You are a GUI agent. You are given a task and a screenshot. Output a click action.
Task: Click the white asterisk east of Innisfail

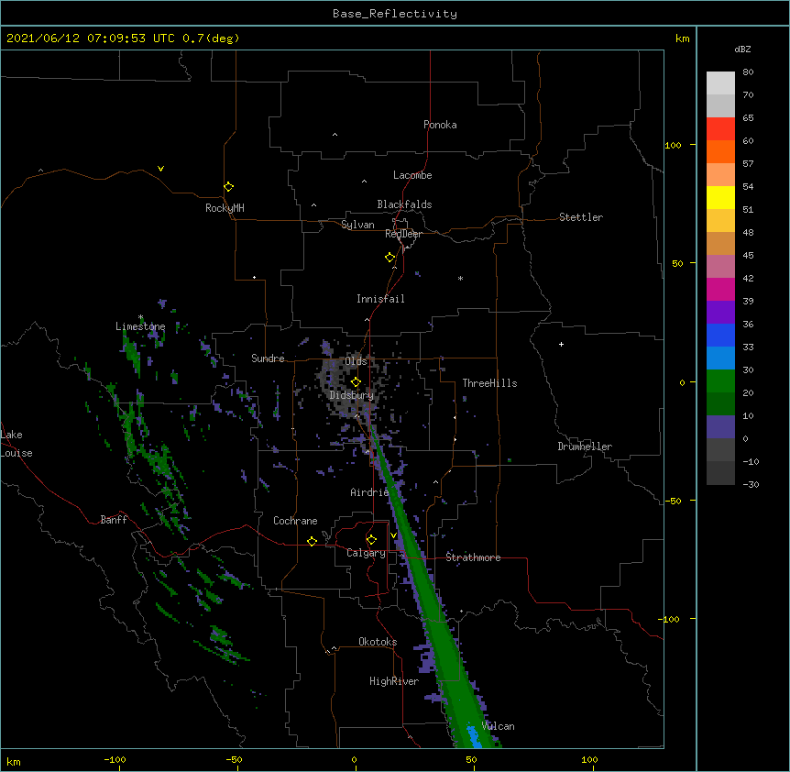click(460, 278)
